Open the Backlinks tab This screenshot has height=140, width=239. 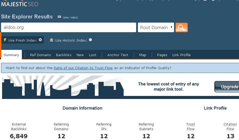64,55
